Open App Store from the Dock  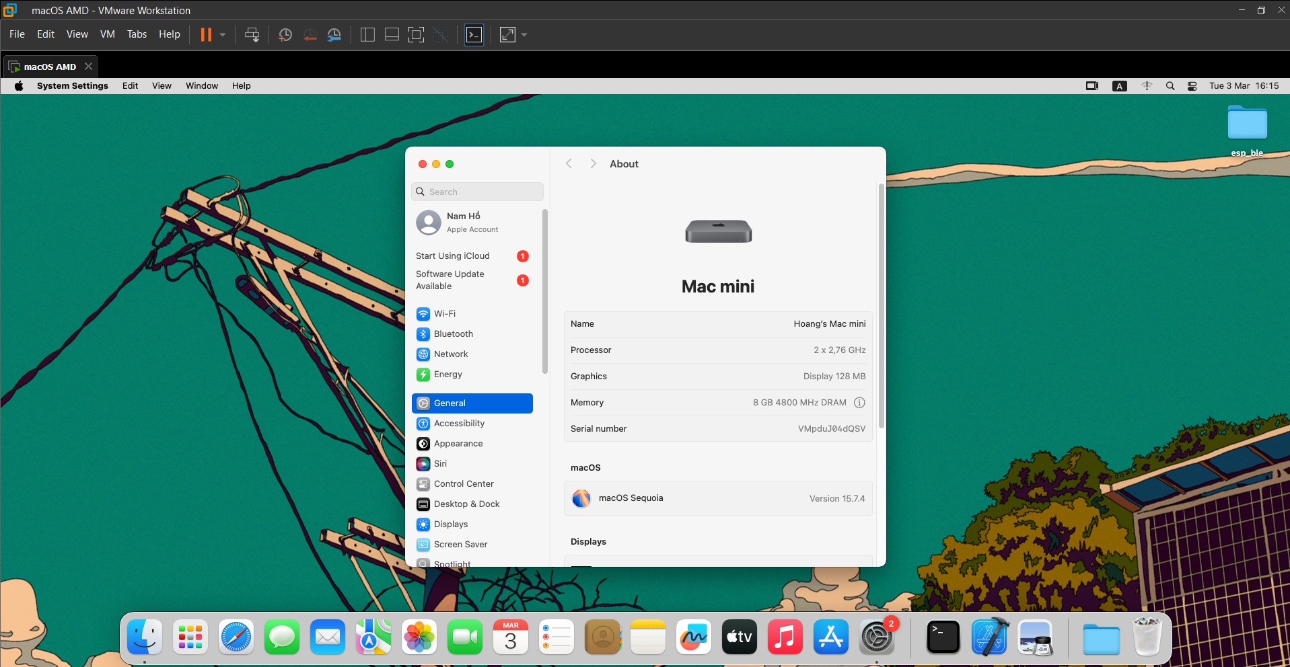click(x=831, y=637)
